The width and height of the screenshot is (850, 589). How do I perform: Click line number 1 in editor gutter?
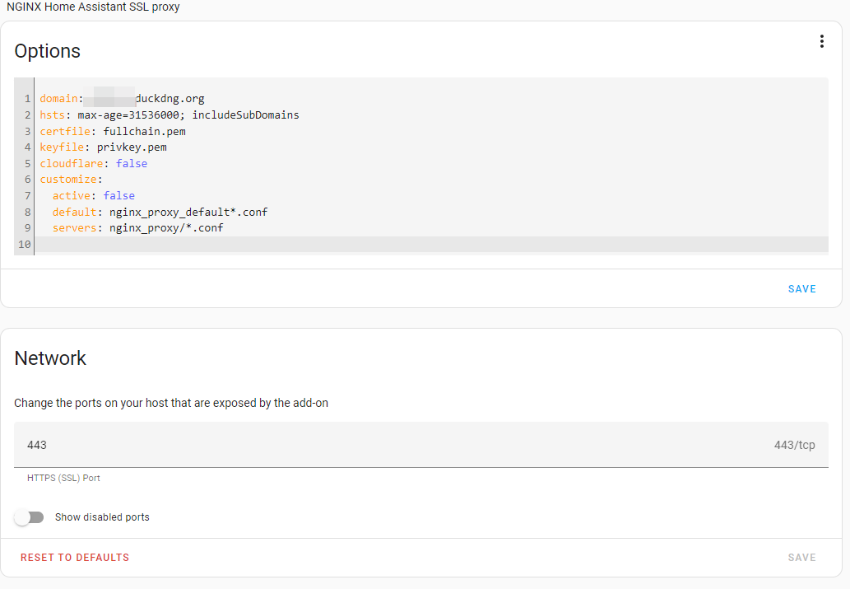tap(27, 99)
